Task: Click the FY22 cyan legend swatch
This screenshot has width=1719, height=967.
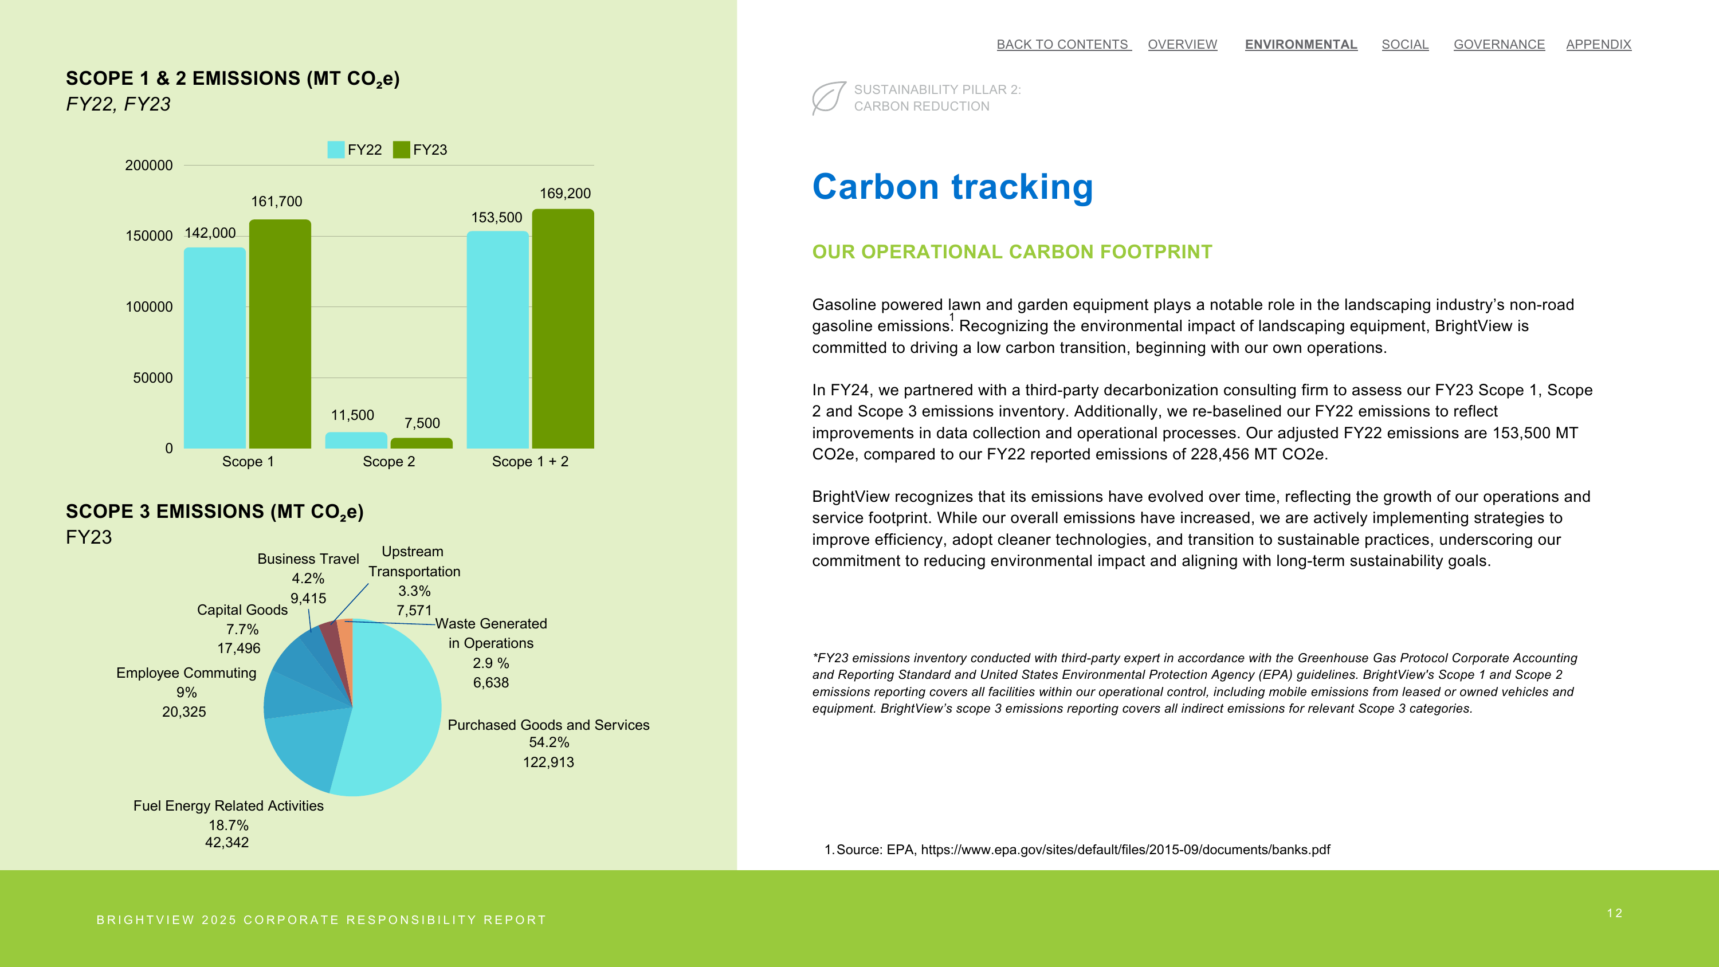Action: coord(336,150)
